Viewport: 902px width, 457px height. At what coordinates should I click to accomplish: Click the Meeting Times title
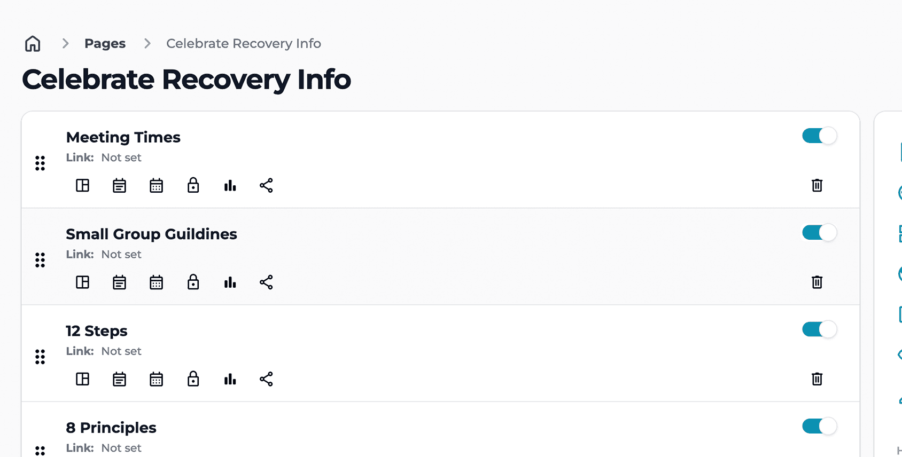[123, 137]
